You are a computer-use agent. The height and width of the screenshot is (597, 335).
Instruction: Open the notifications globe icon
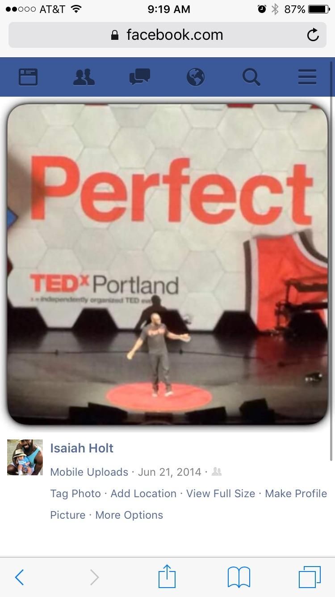coord(196,77)
